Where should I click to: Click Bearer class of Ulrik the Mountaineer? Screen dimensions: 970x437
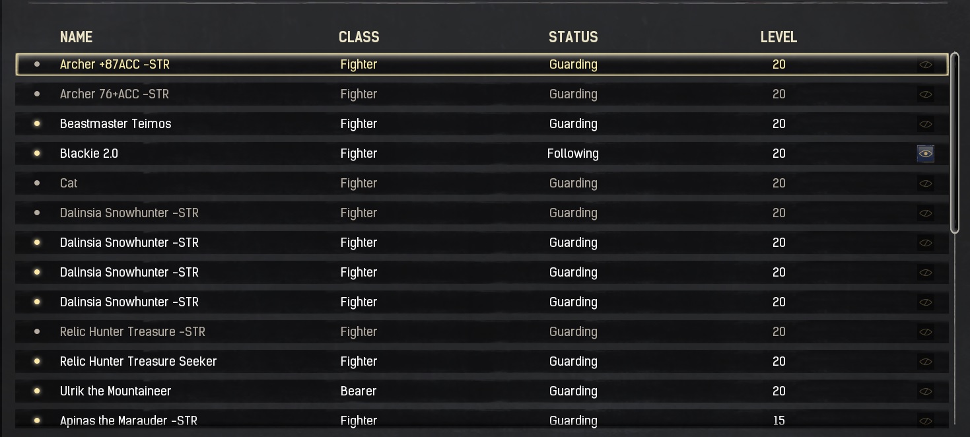coord(359,391)
